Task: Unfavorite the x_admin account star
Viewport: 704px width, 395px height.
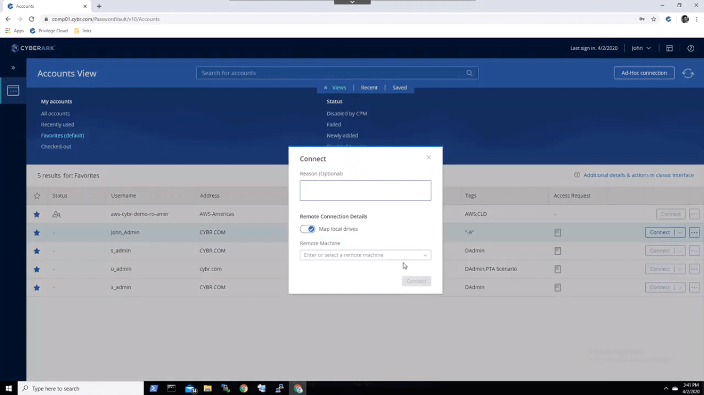Action: coord(36,287)
